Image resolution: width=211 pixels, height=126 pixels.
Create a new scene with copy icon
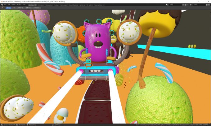(186, 5)
